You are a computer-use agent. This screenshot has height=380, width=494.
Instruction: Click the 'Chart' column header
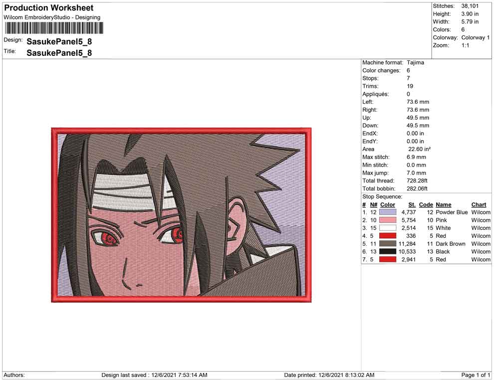(x=479, y=204)
